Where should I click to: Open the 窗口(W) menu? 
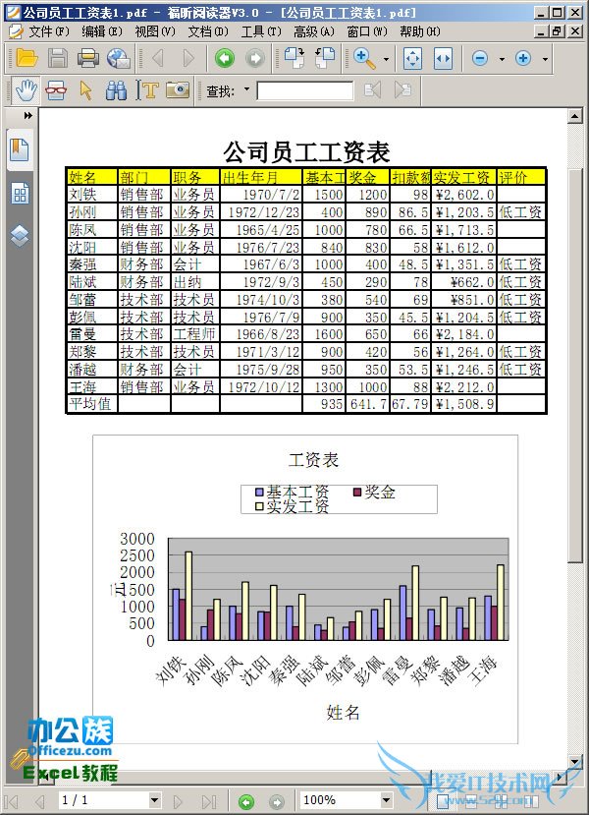point(367,31)
